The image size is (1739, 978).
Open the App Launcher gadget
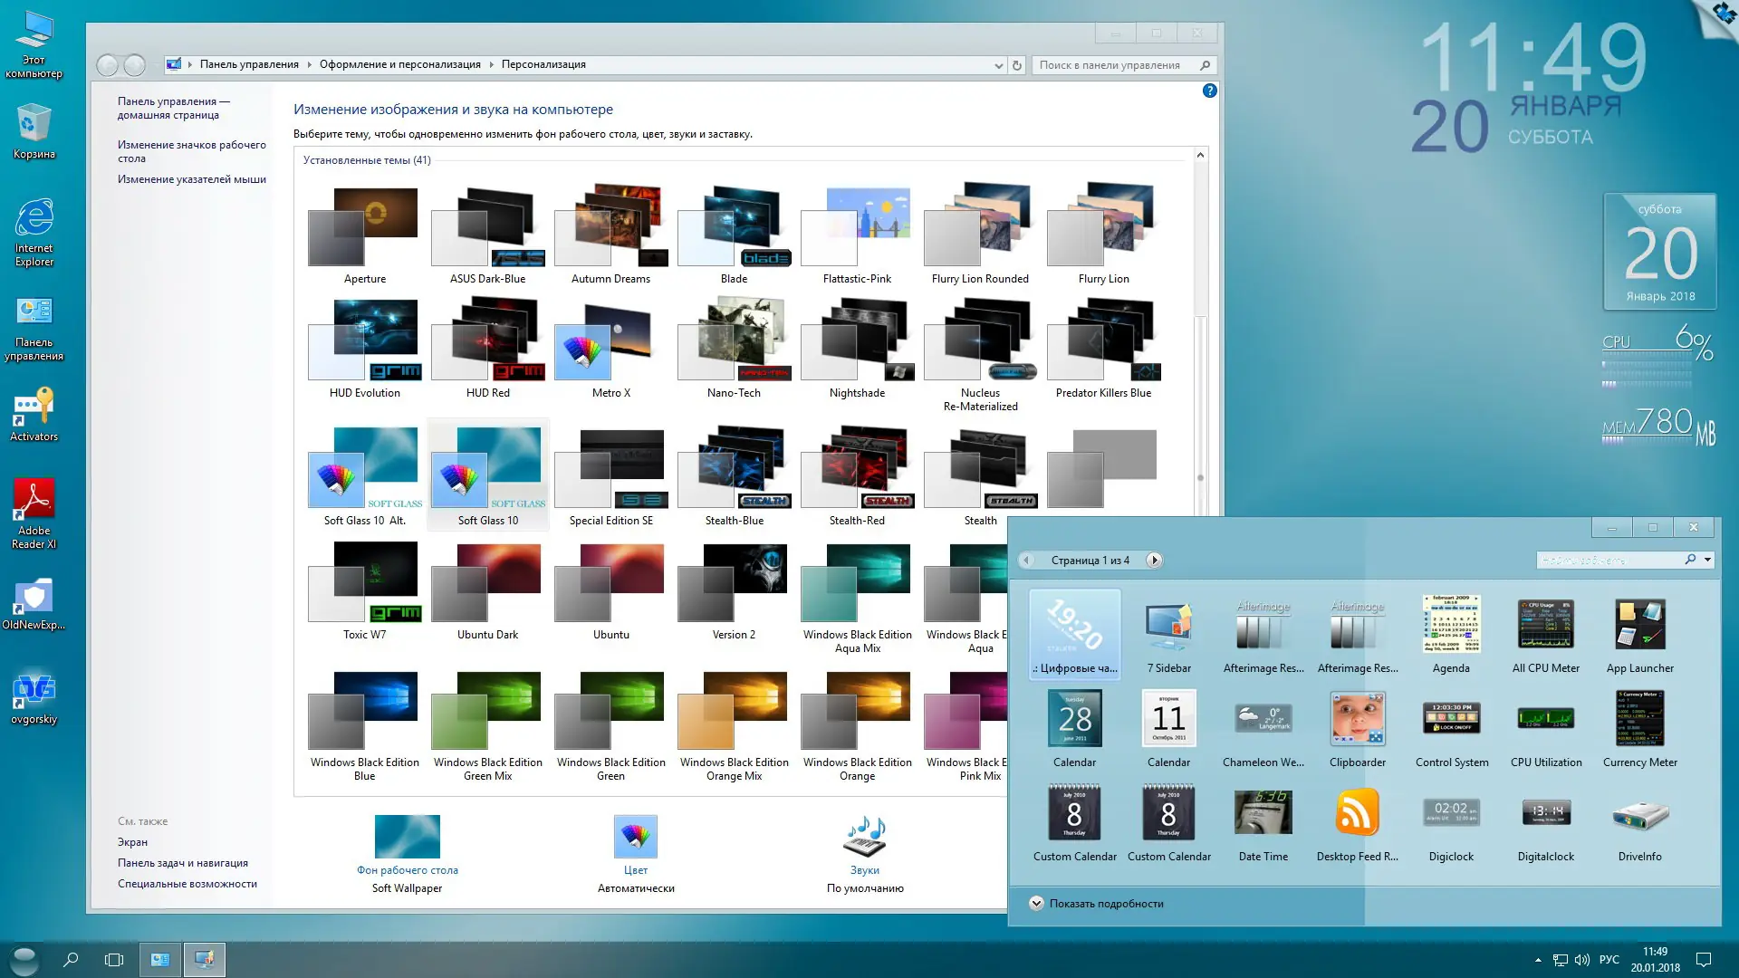click(1639, 625)
